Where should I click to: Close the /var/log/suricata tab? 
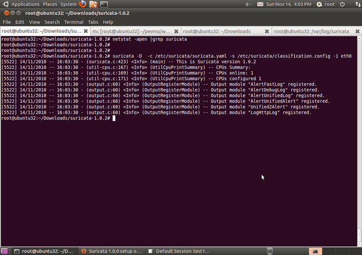pyautogui.click(x=357, y=31)
